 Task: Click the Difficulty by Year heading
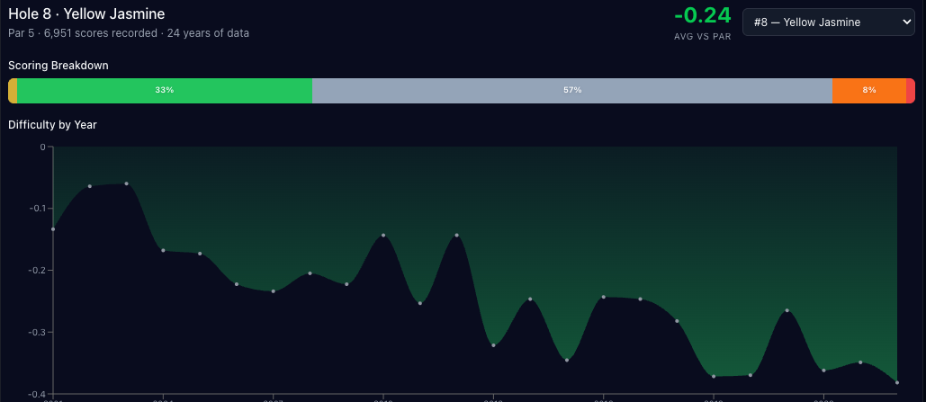click(x=52, y=125)
